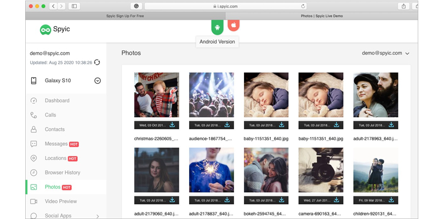The width and height of the screenshot is (438, 219).
Task: Reload the page from the address bar
Action: (303, 6)
